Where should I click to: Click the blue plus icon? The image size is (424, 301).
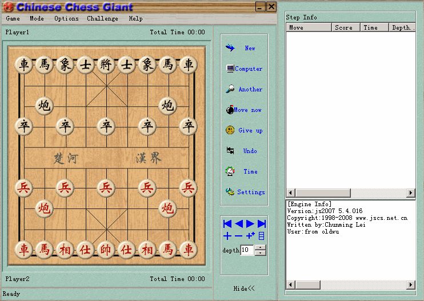point(227,236)
